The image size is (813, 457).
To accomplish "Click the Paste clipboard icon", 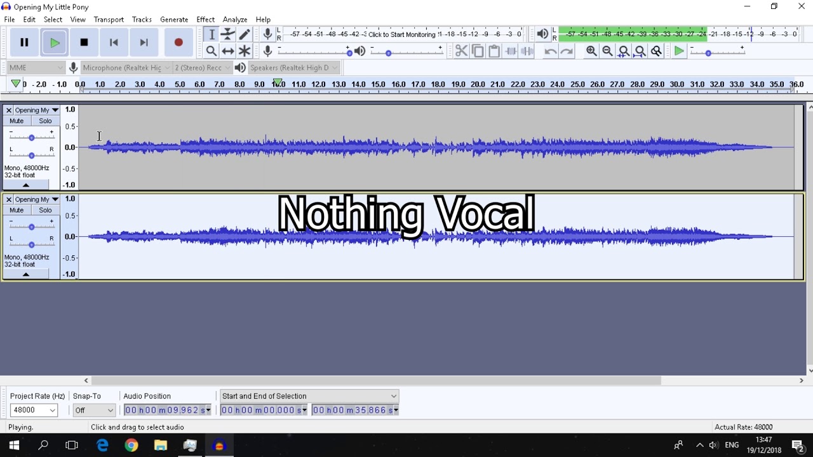I will [x=494, y=51].
